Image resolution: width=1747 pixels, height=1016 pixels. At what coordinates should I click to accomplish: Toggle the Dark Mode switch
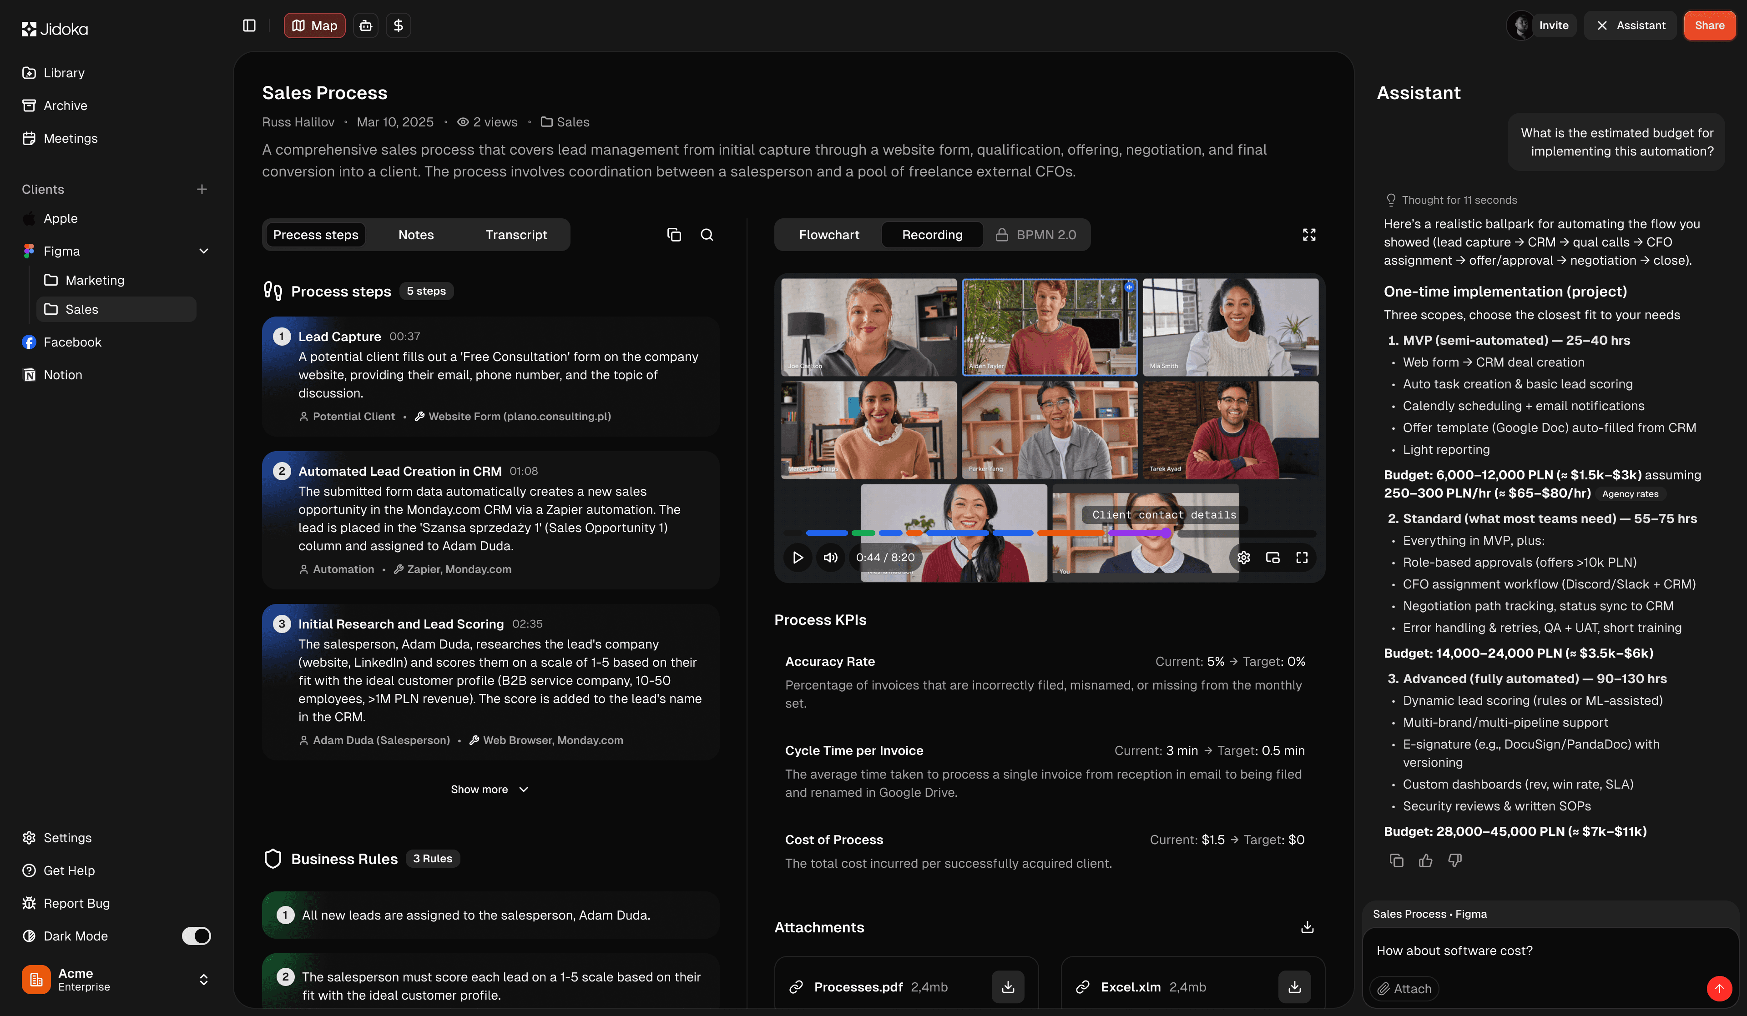tap(196, 936)
